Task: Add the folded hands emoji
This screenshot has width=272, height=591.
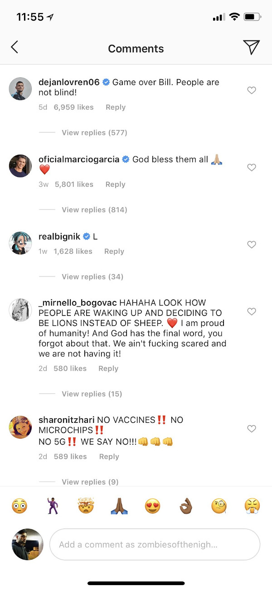Action: 119,506
